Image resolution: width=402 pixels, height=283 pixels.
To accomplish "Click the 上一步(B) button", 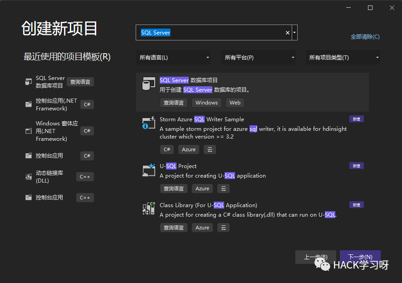I will 316,257.
